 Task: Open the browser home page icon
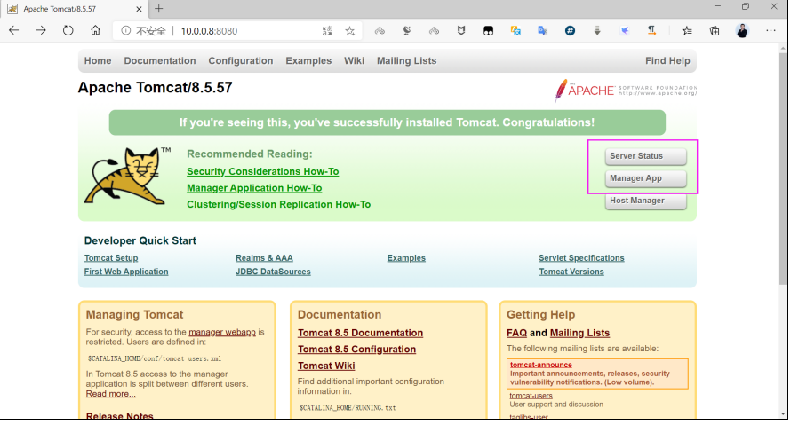coord(95,31)
